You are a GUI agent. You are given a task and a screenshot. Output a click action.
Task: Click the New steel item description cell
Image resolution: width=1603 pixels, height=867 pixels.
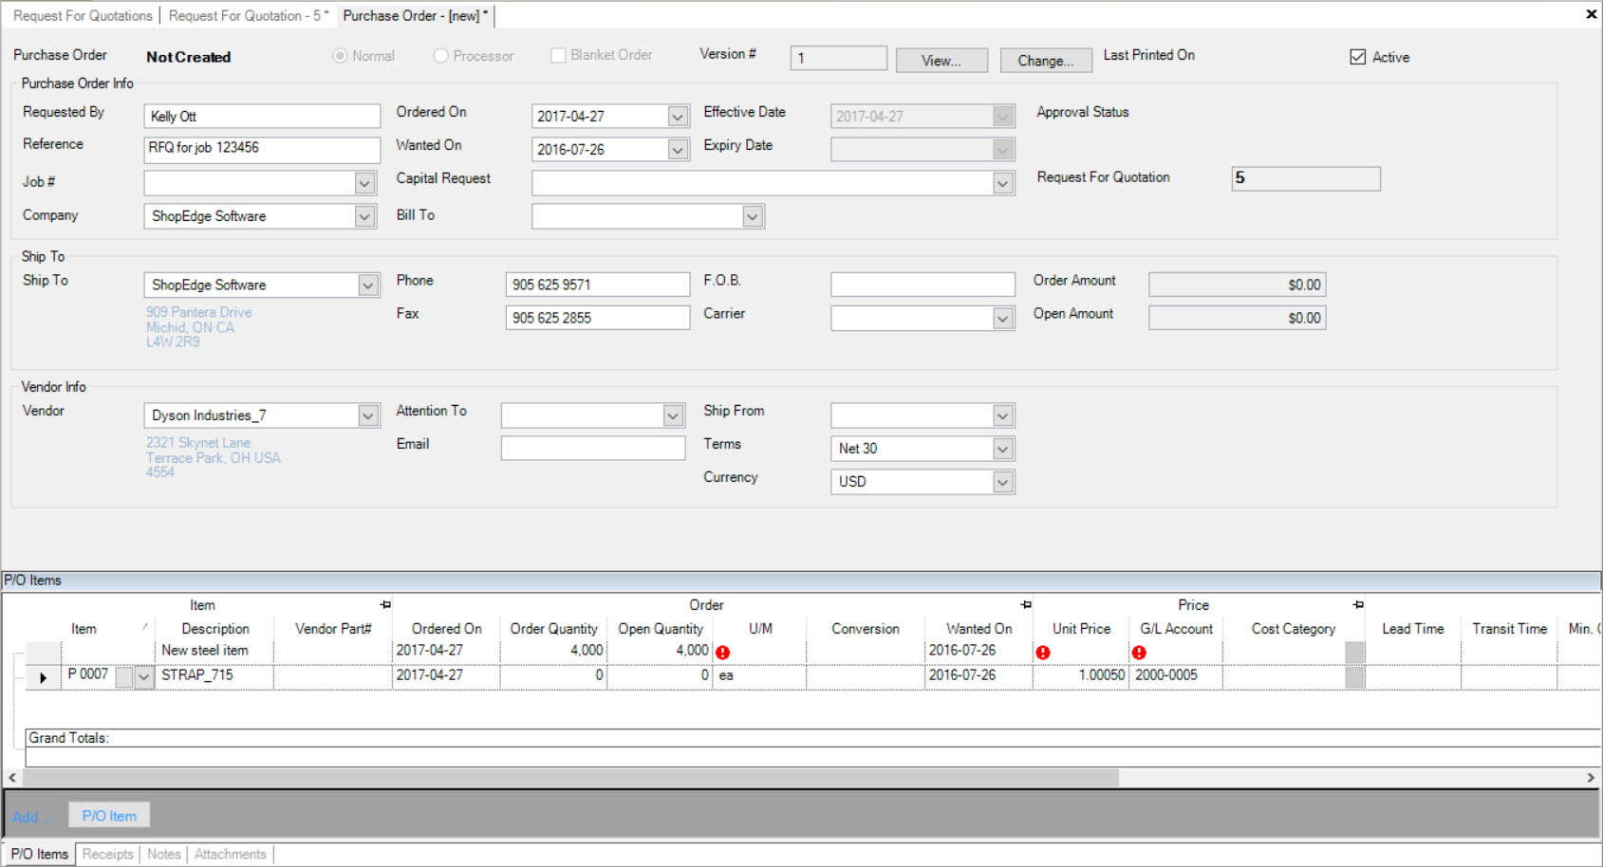216,651
